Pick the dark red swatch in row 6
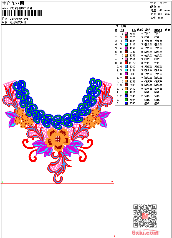This screenshot has width=172, height=238. pyautogui.click(x=126, y=52)
